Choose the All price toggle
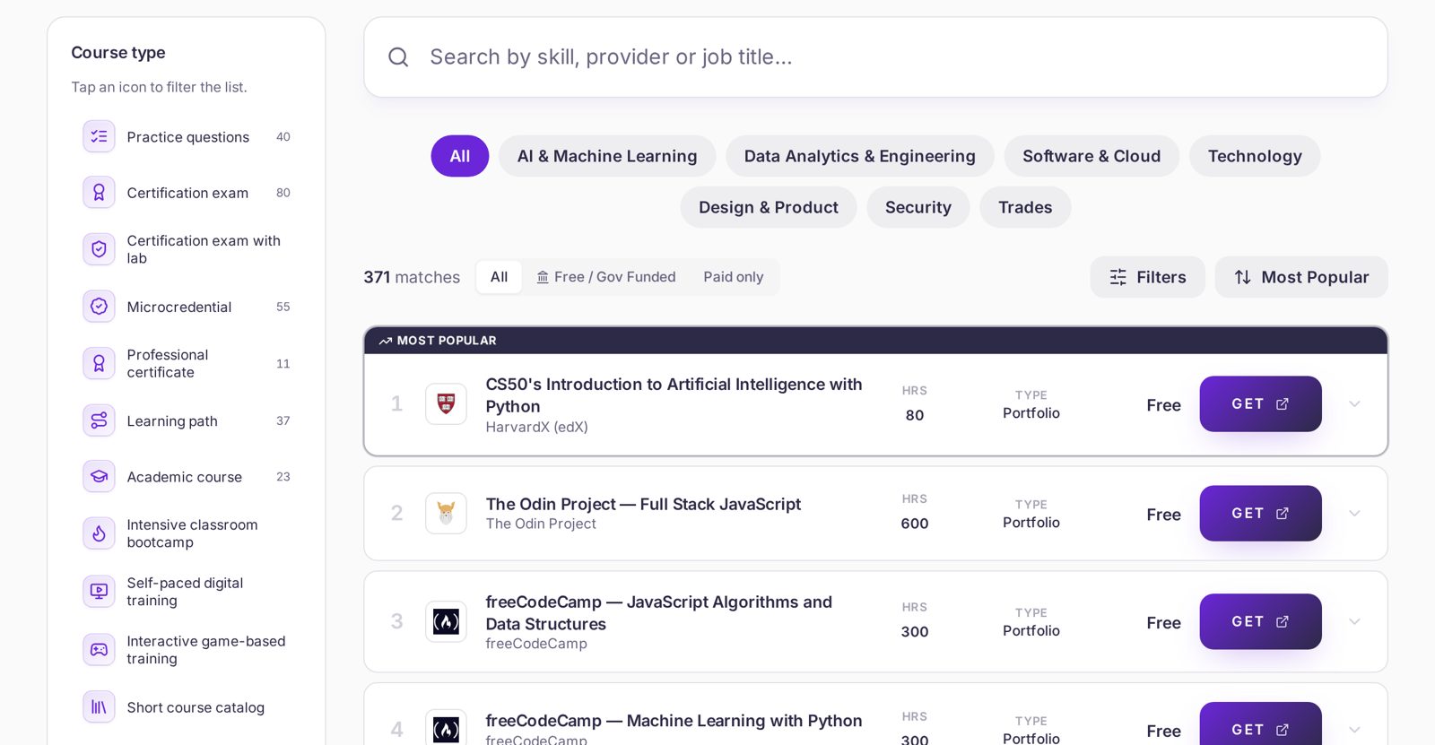 (500, 277)
